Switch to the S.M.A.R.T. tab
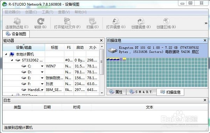The height and width of the screenshot is (133, 210). 141,92
